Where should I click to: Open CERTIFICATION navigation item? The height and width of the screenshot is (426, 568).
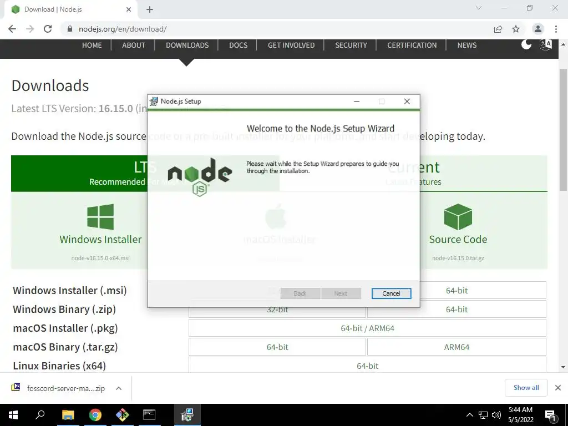tap(412, 45)
